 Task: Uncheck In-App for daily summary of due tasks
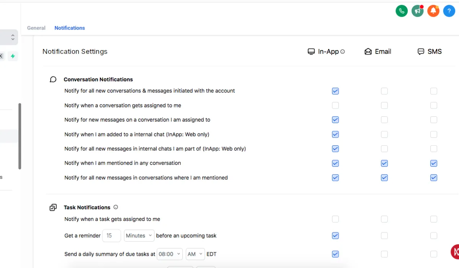click(x=335, y=254)
